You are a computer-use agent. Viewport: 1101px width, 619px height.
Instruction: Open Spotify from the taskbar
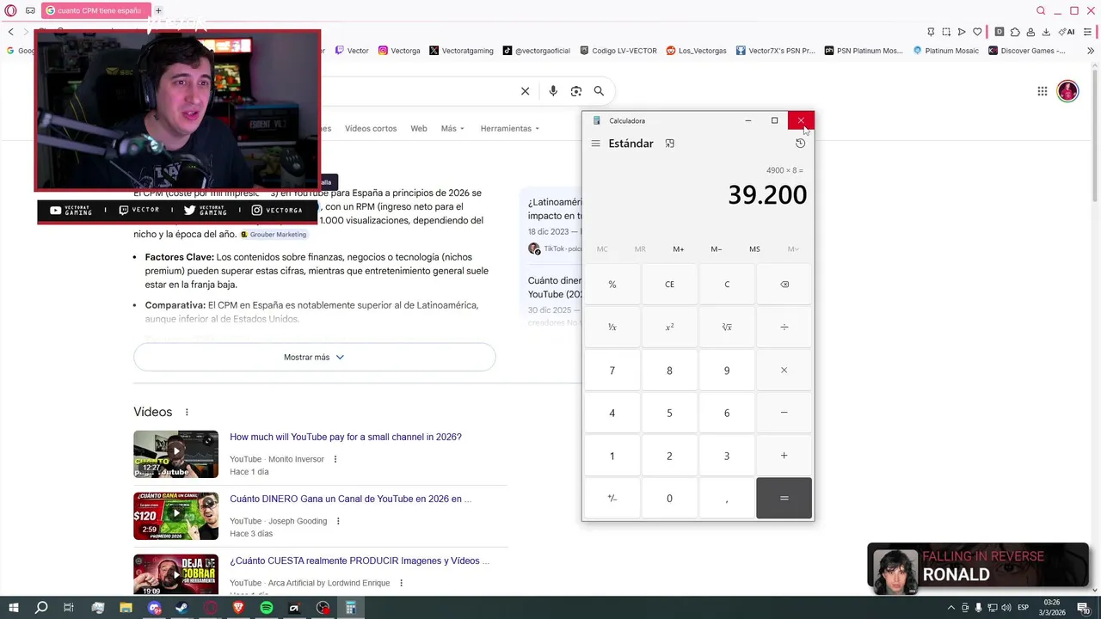(x=267, y=608)
